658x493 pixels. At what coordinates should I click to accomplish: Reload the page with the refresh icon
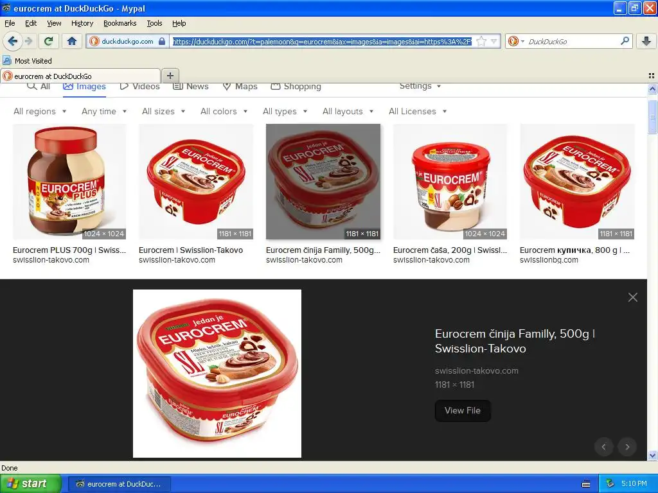pos(49,41)
